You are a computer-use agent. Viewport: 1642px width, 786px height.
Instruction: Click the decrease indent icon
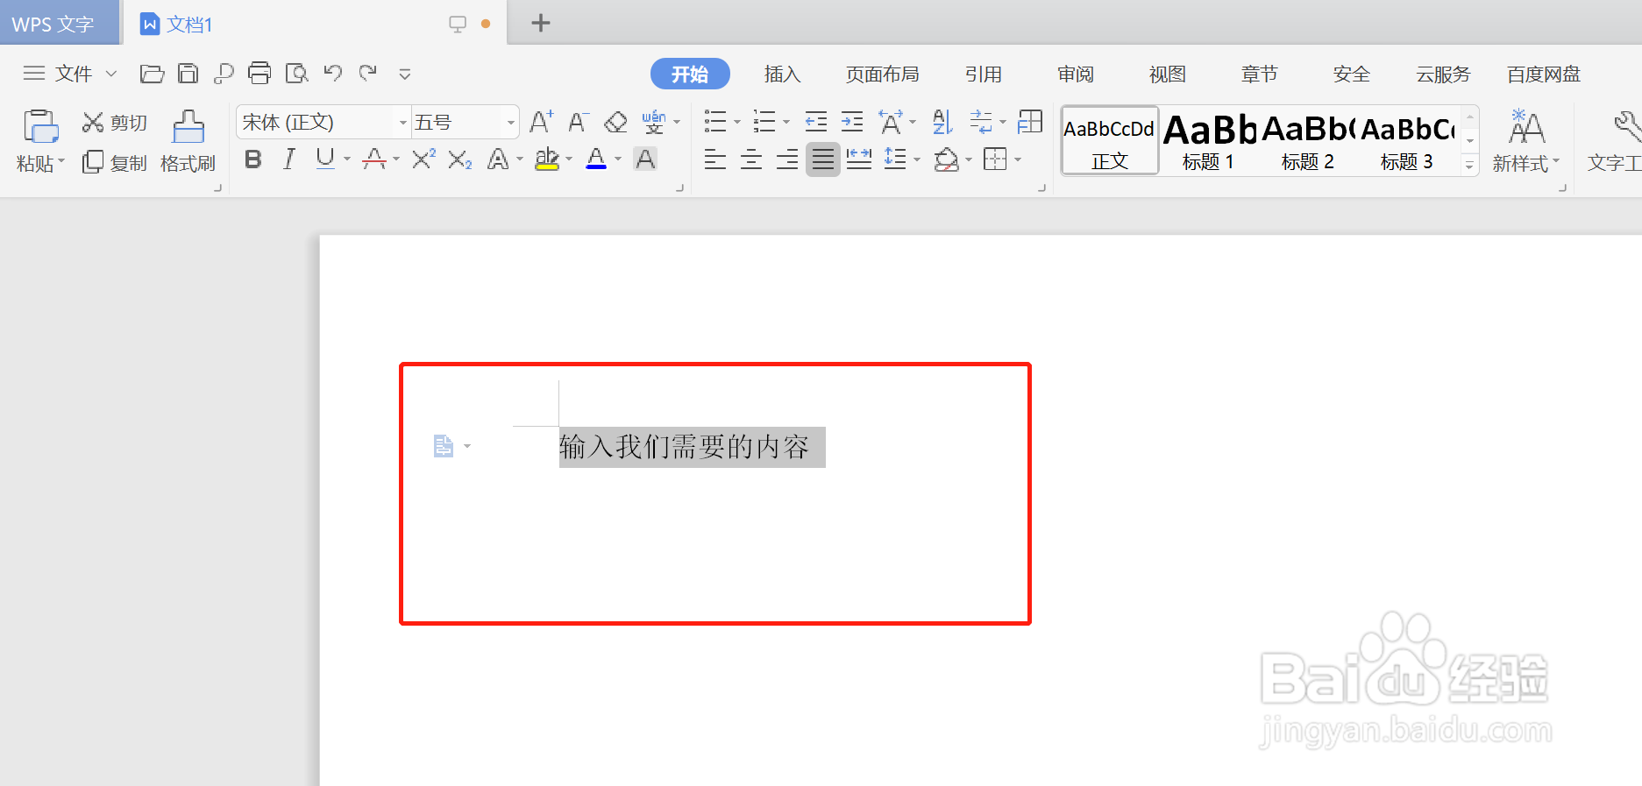(815, 122)
